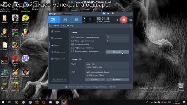
Task: Toggle Пауза hotkey checkbox
Action: 72,41
